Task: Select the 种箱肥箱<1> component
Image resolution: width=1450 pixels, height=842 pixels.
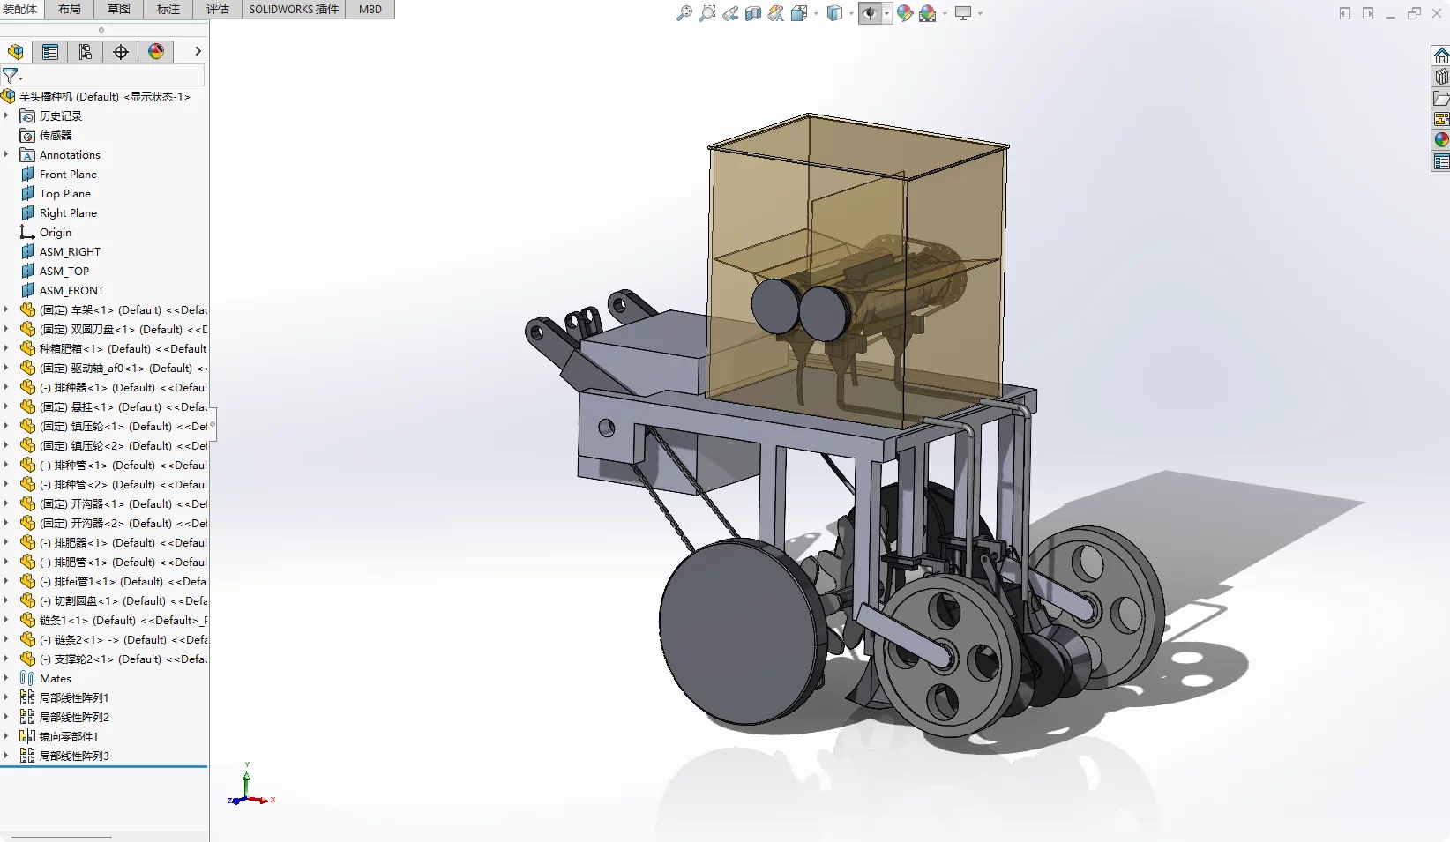Action: pyautogui.click(x=114, y=349)
